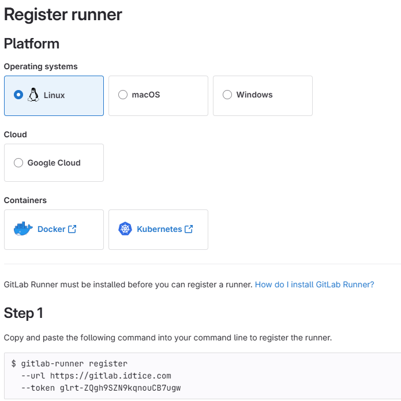This screenshot has height=401, width=401.
Task: Click the Linux label text
Action: click(x=54, y=95)
